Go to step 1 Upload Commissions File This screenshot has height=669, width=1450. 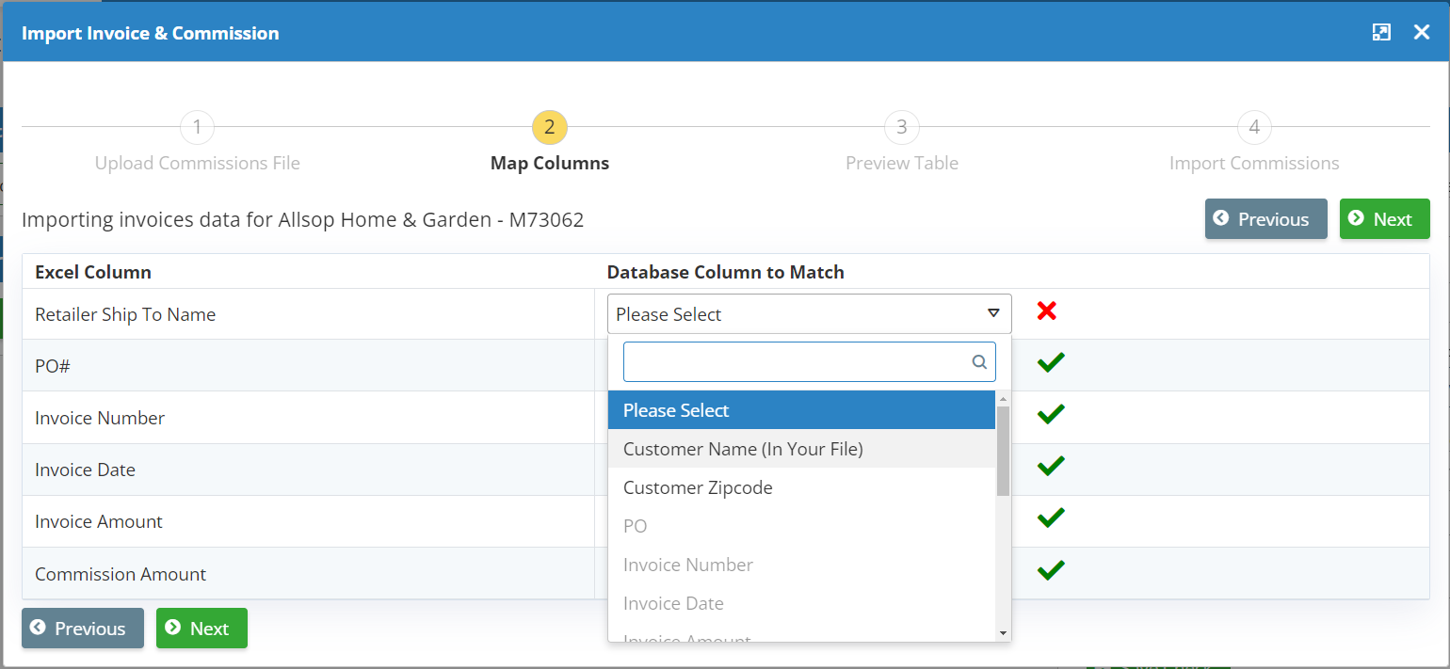[197, 127]
